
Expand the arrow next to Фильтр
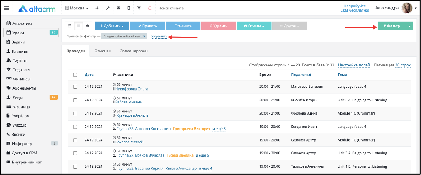point(409,26)
